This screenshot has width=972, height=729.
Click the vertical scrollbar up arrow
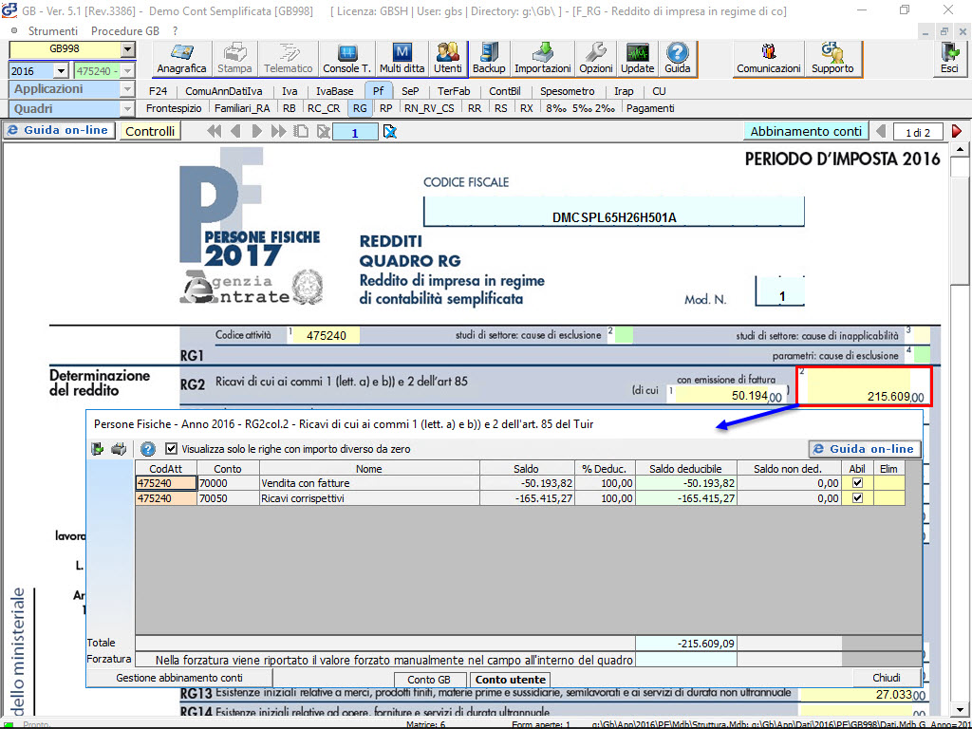(960, 149)
